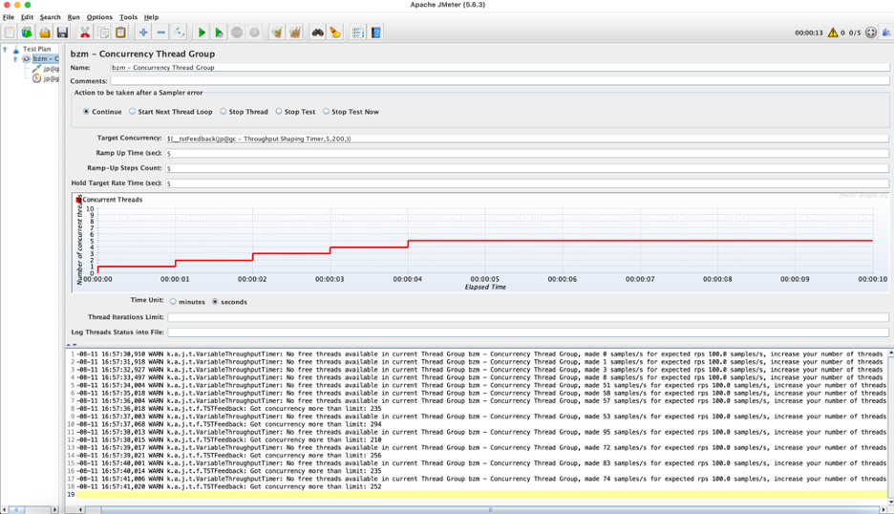Open the Templates icon in toolbar

pos(27,32)
